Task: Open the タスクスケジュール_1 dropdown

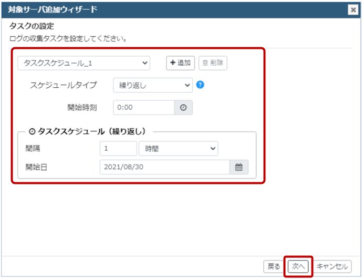Action: 84,63
